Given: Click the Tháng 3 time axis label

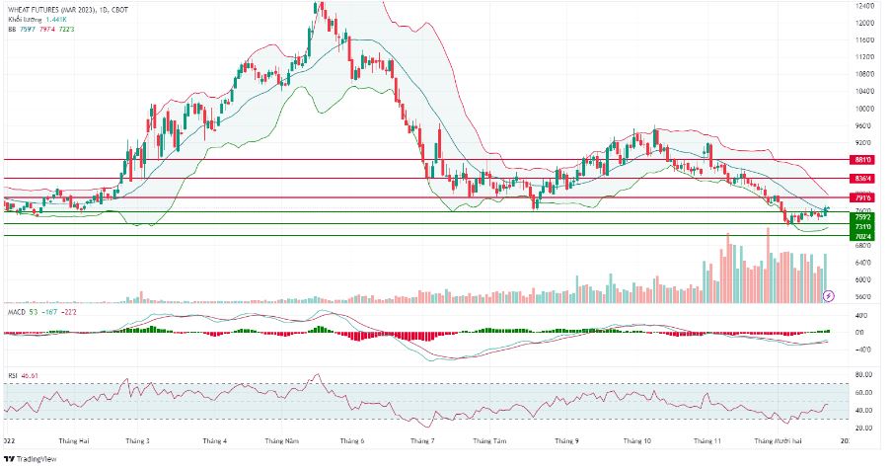Looking at the screenshot, I should (x=138, y=441).
